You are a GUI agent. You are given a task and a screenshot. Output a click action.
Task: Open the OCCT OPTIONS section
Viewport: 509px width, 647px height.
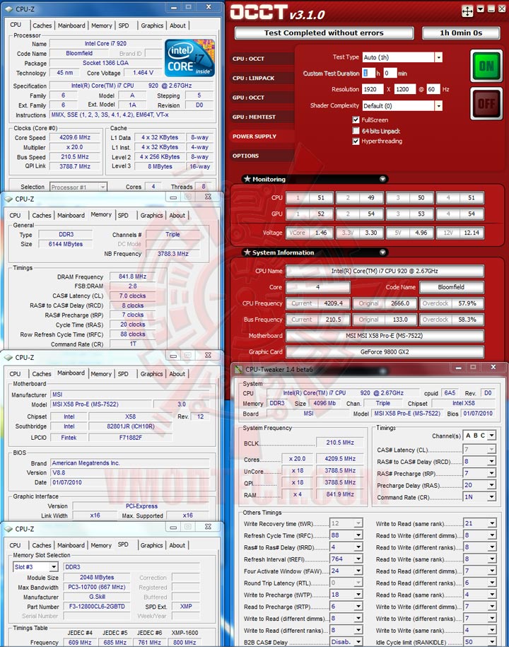coord(262,156)
